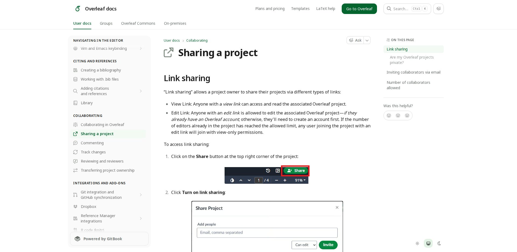This screenshot has height=252, width=517.
Task: Click the happy face feedback icon
Action: (389, 116)
